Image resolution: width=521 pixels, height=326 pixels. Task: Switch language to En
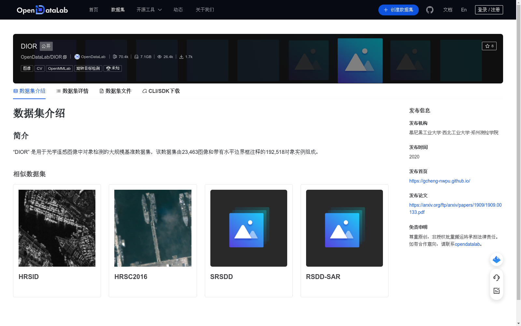(464, 10)
